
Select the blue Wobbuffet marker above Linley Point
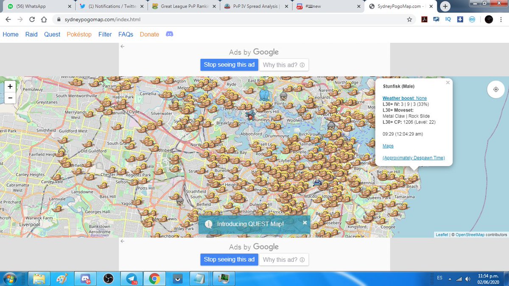(x=264, y=94)
